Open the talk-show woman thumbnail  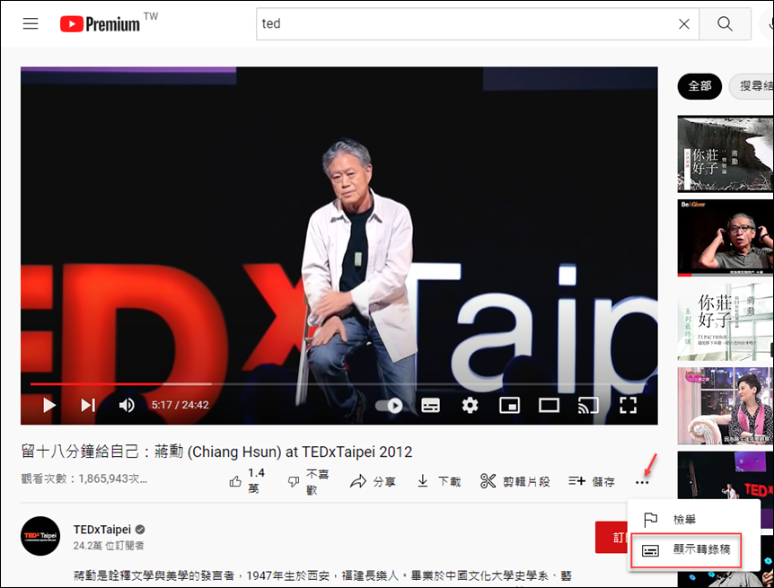(726, 406)
